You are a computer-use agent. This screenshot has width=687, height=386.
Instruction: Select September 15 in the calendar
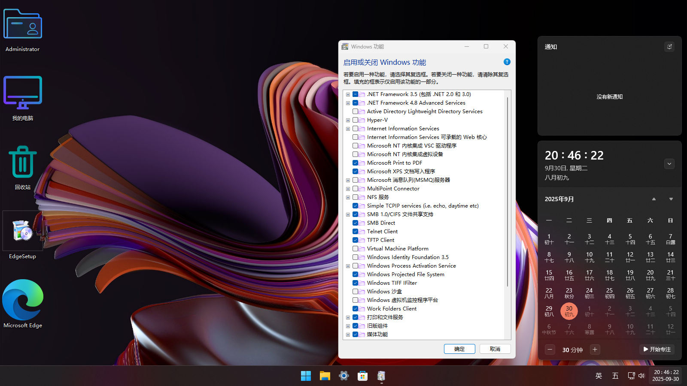pyautogui.click(x=549, y=275)
